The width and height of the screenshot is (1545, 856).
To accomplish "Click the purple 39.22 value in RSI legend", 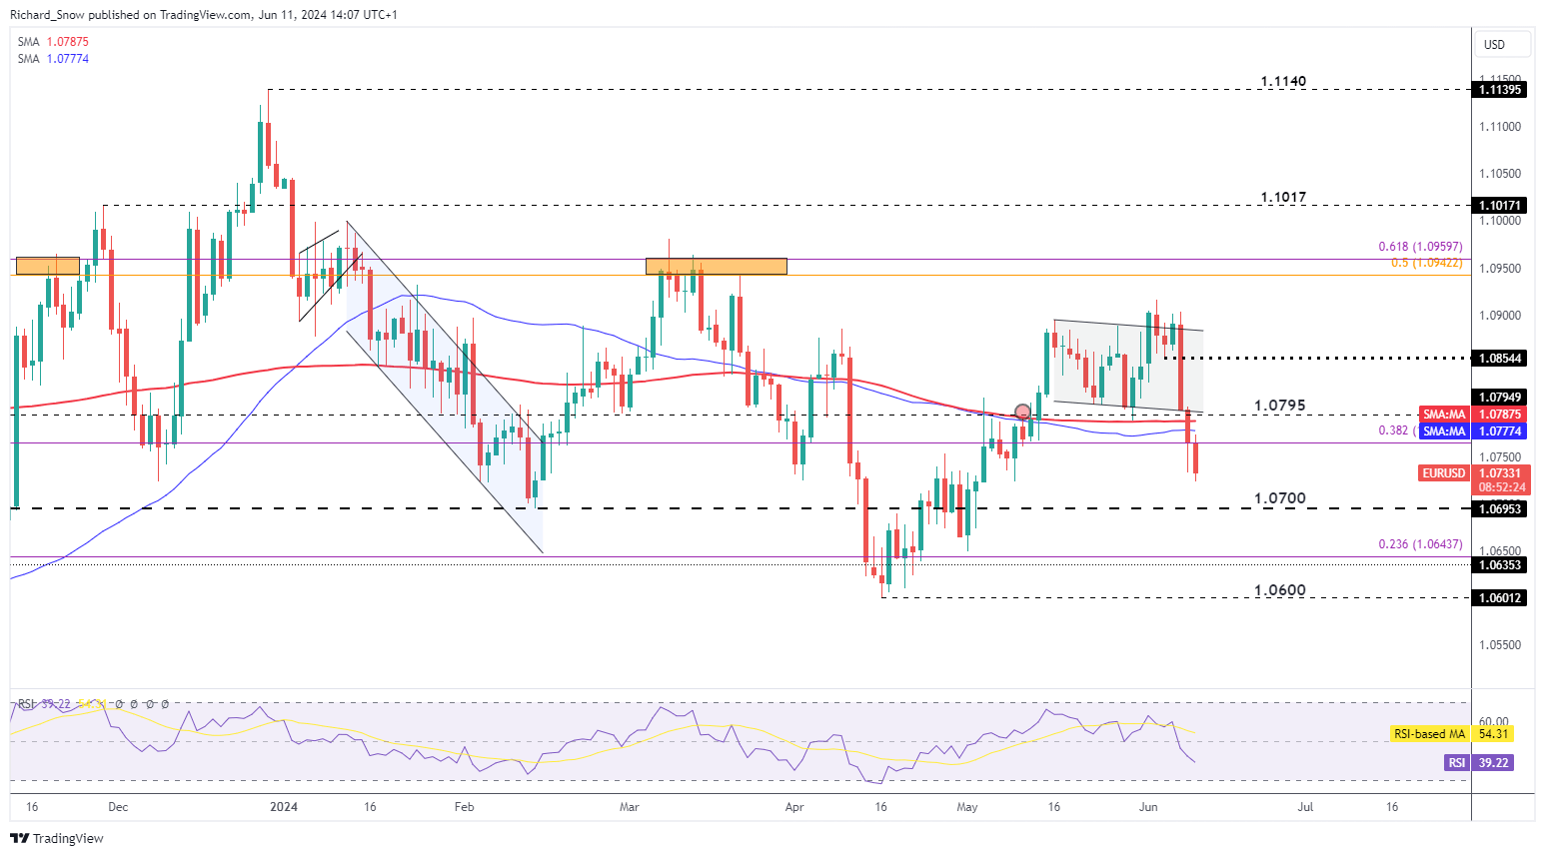I will (54, 704).
